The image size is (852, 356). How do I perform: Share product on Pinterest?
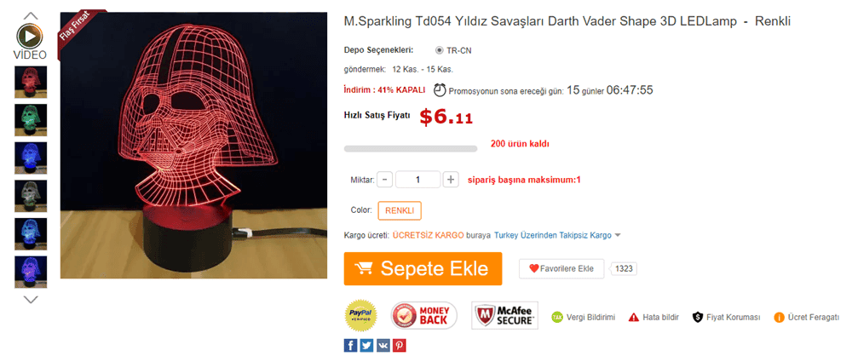tap(399, 345)
